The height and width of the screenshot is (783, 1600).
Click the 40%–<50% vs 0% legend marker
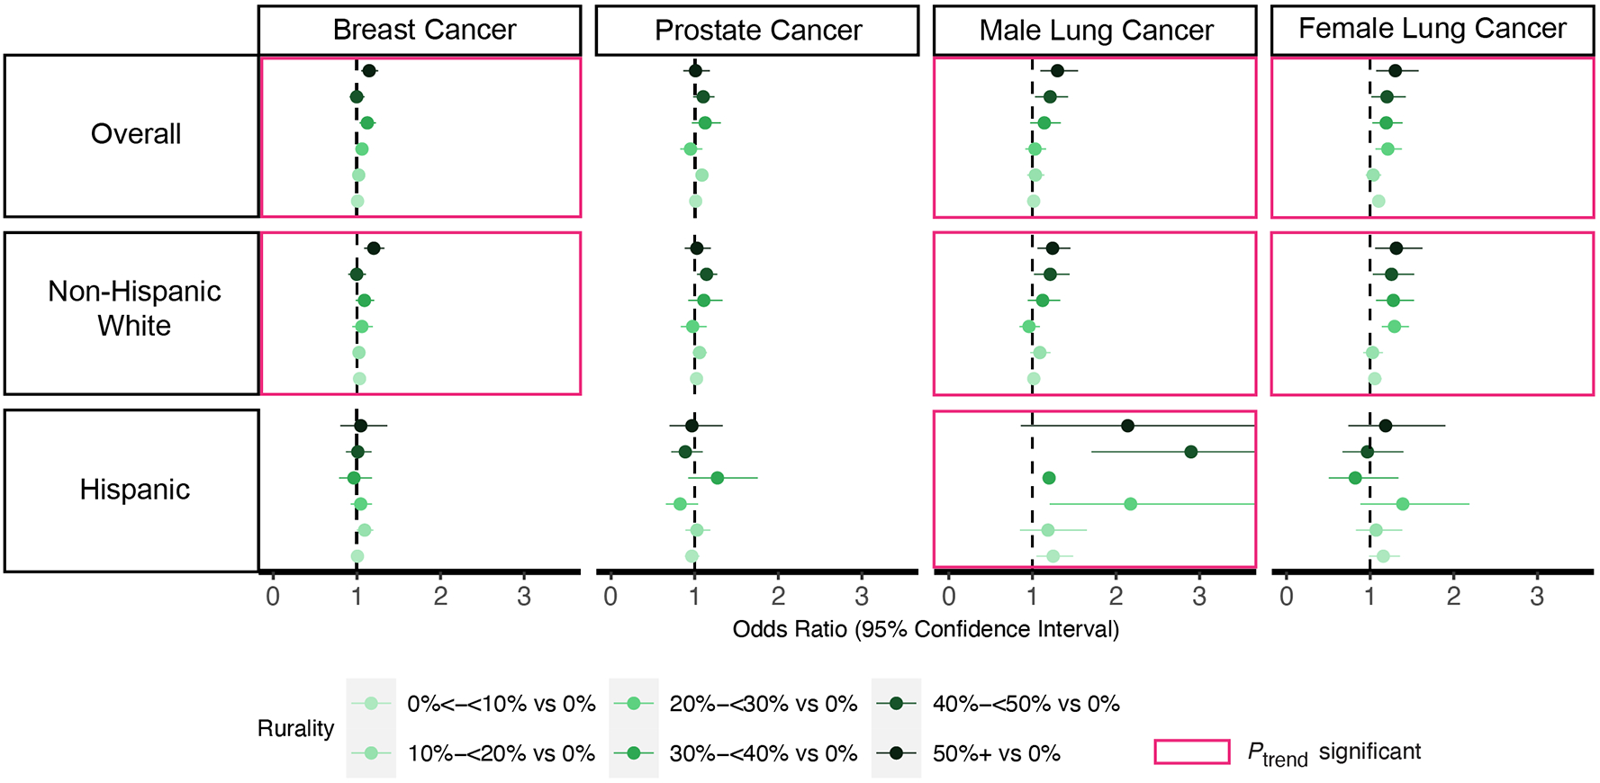click(x=897, y=704)
